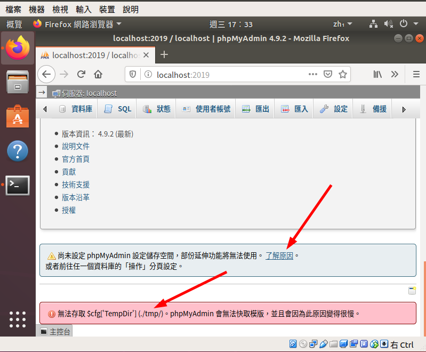Follow the 說明文件 link
Screen dimensions: 426x352
pyautogui.click(x=76, y=147)
